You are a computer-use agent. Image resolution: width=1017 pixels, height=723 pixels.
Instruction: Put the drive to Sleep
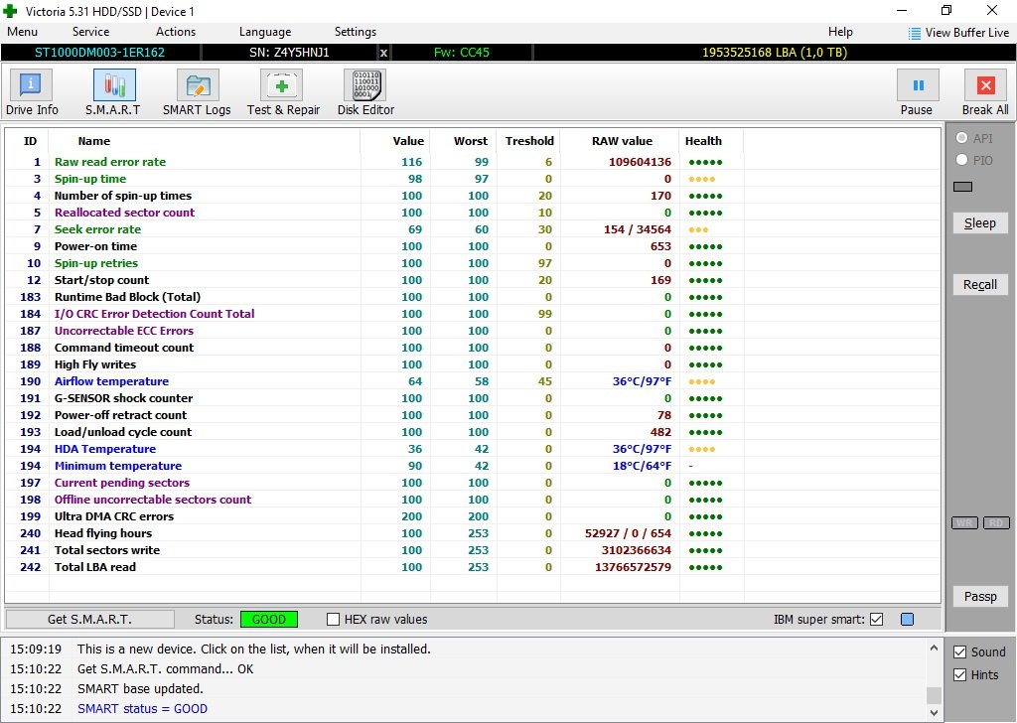pos(979,223)
